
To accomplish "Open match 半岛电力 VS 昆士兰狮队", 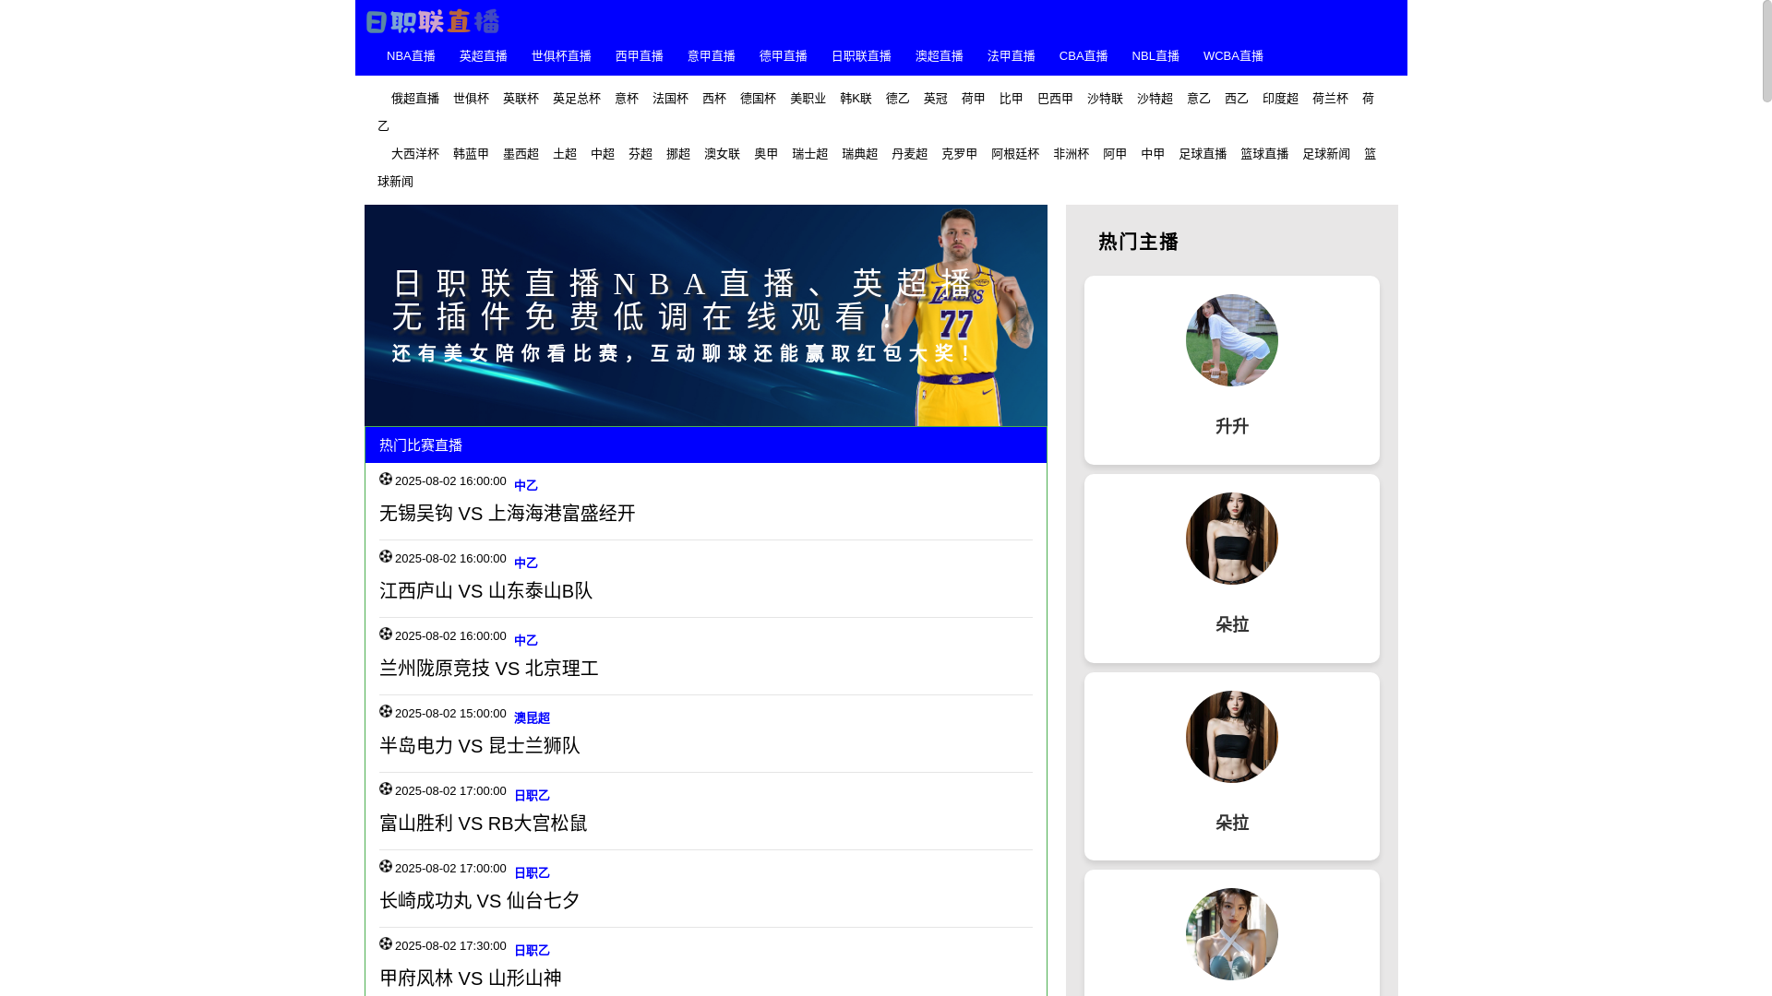I will [480, 745].
